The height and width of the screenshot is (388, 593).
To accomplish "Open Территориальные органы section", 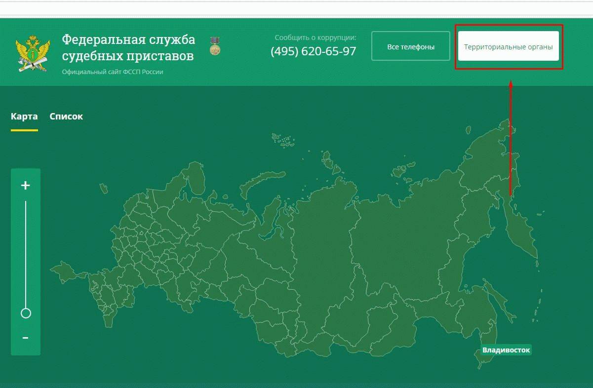I will (x=508, y=46).
